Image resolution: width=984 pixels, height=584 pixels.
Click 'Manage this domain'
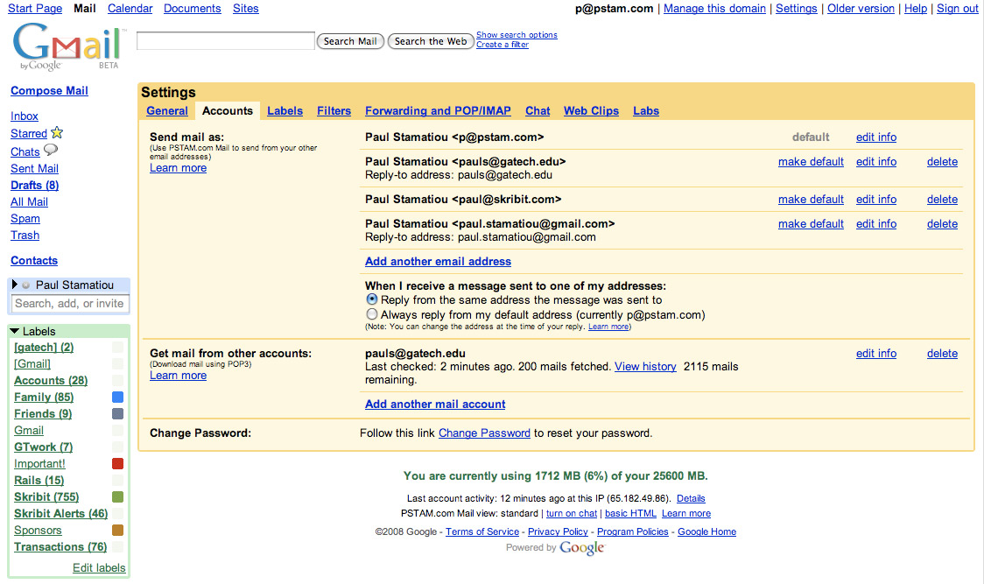[714, 8]
